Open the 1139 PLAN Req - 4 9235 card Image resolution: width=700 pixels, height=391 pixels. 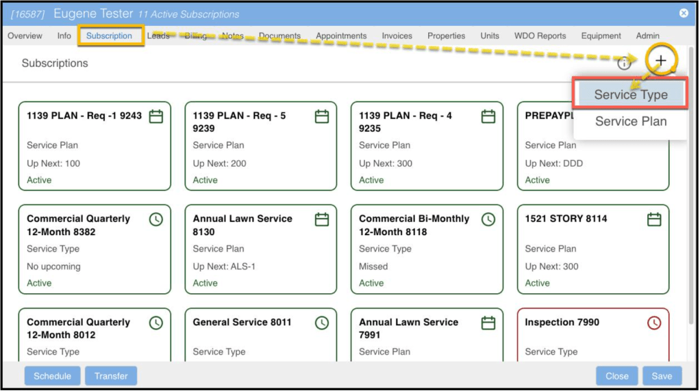[x=426, y=146]
